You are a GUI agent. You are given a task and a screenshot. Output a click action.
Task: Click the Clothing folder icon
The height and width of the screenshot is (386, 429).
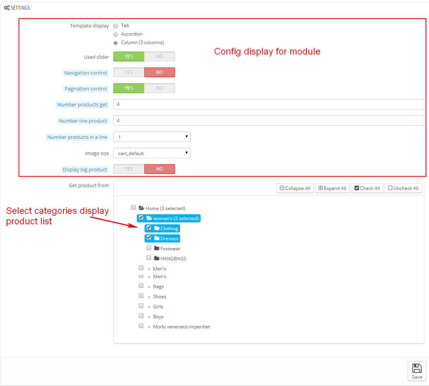pyautogui.click(x=157, y=228)
